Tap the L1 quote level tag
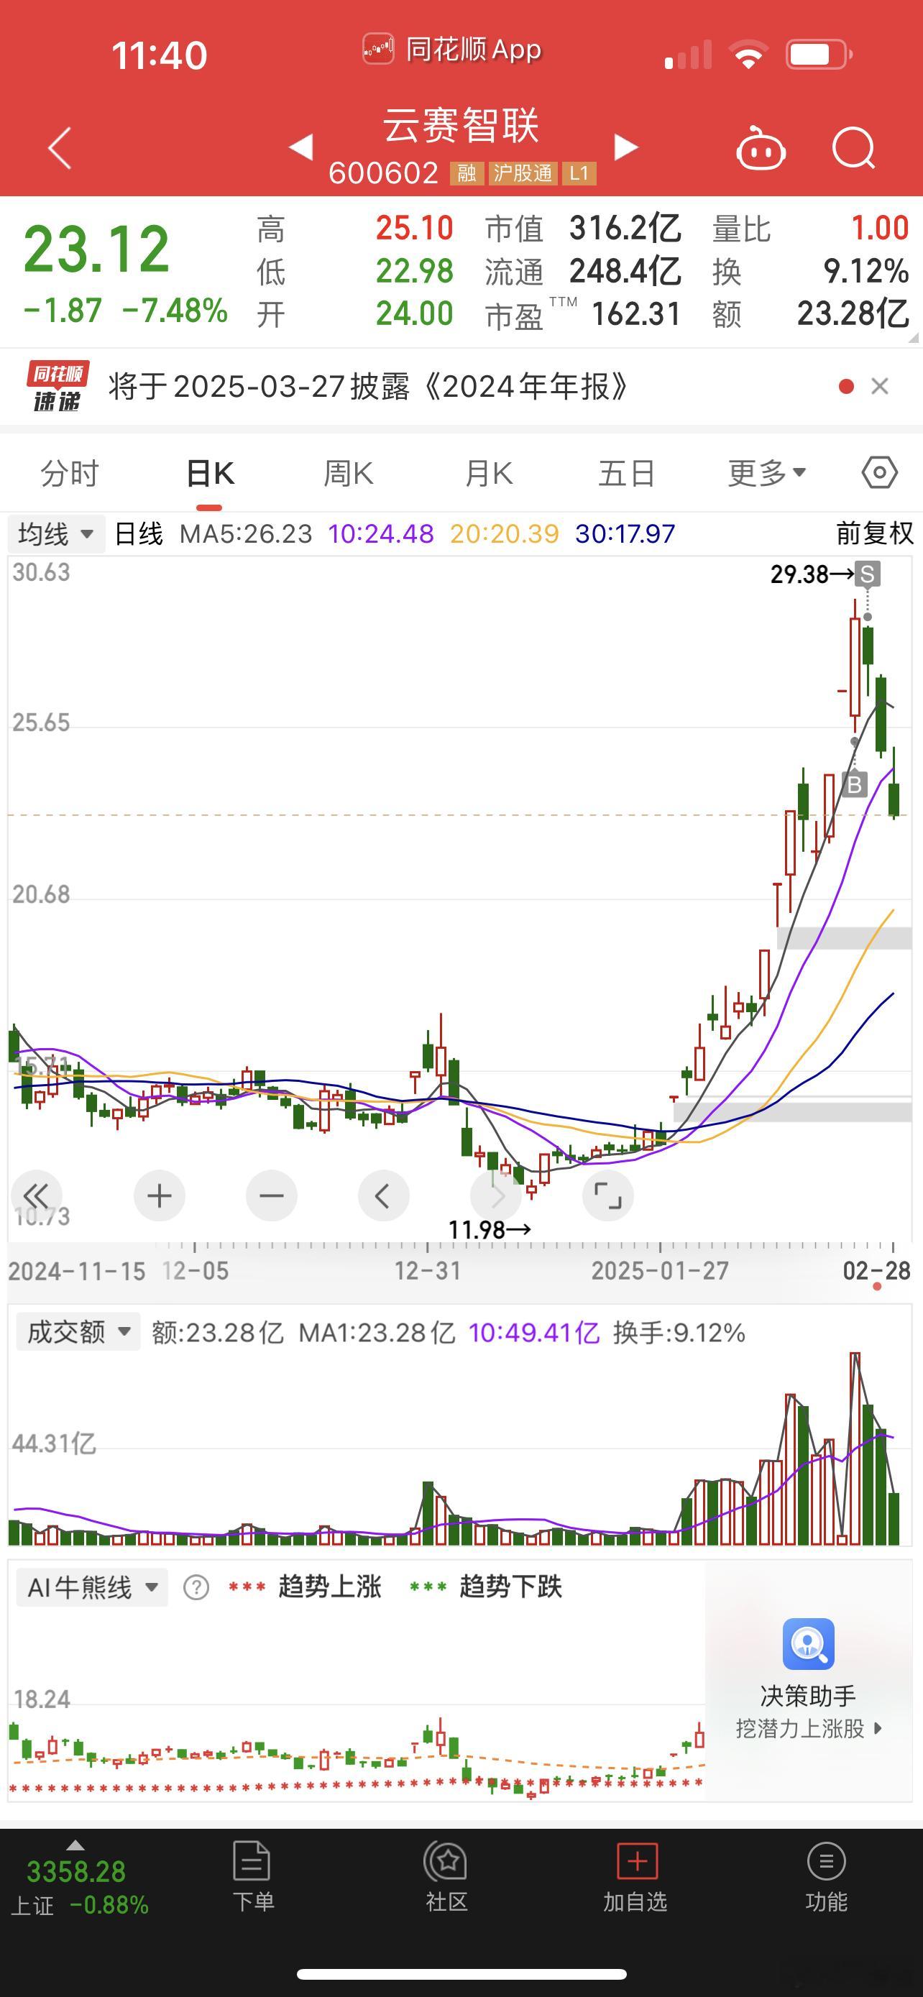Image resolution: width=923 pixels, height=1997 pixels. point(579,173)
